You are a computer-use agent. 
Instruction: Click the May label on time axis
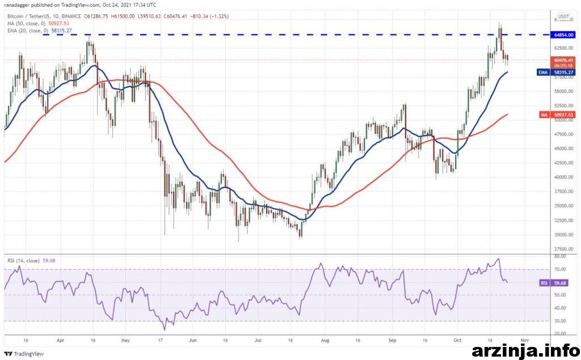pos(126,342)
